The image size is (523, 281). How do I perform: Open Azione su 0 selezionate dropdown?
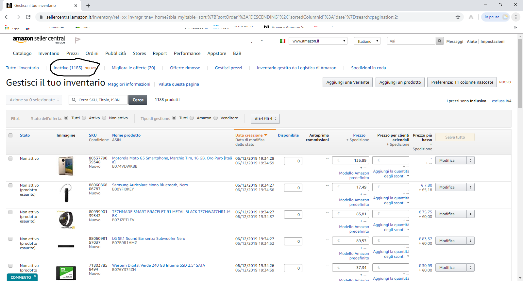tap(34, 100)
